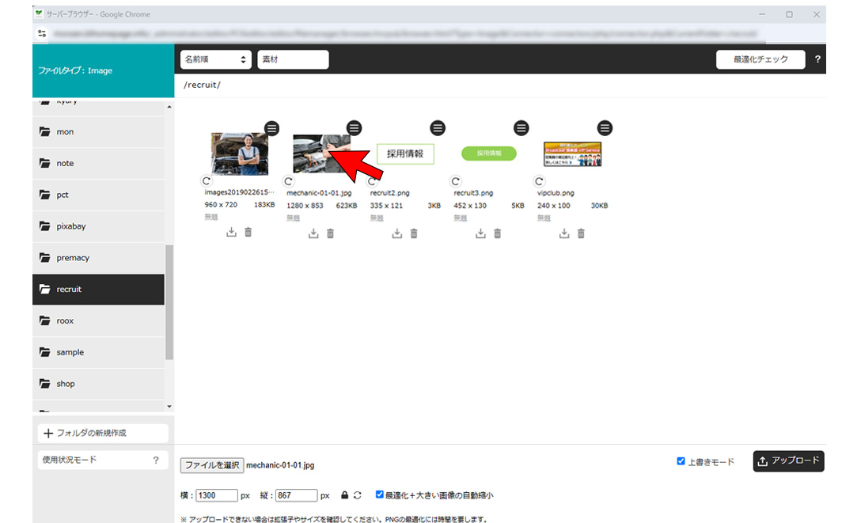Toggle 最適化+大きい画像の自動縮小 checkbox
Screen dimensions: 861x523
pos(380,495)
